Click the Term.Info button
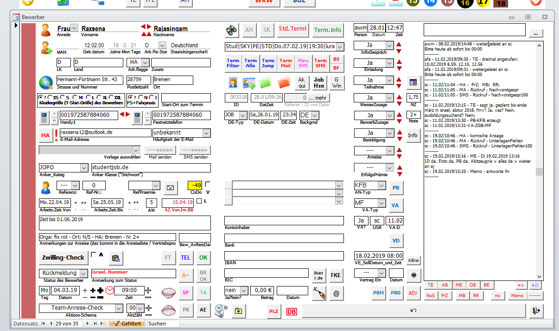The height and width of the screenshot is (331, 559). [x=328, y=30]
